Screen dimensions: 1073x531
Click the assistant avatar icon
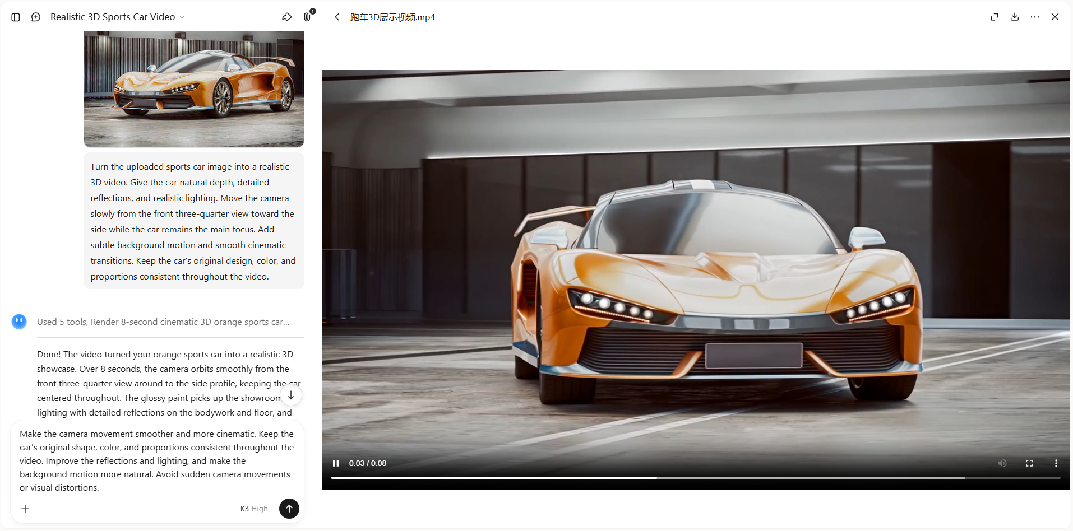click(x=19, y=322)
